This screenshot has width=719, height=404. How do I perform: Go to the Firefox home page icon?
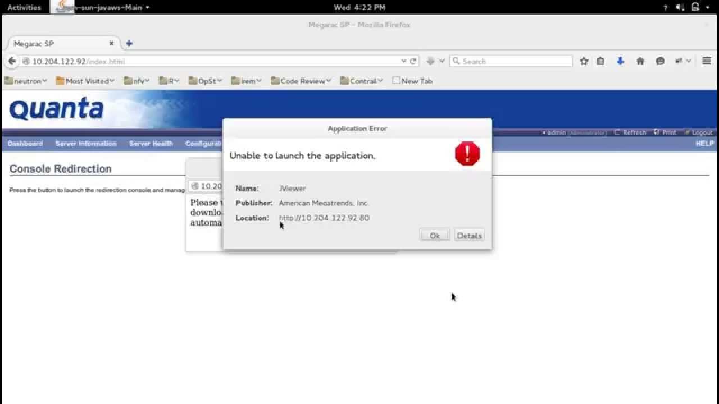pos(640,61)
